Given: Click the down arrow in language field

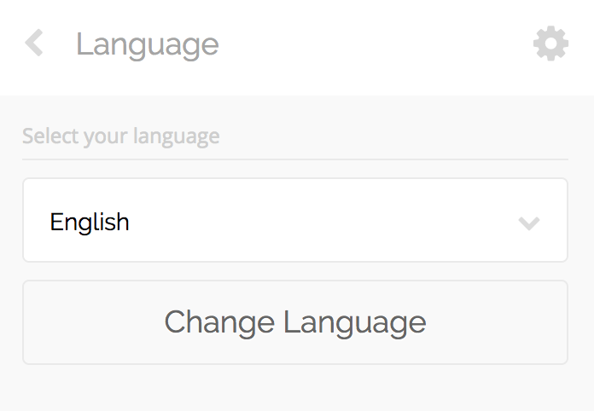Looking at the screenshot, I should click(529, 223).
